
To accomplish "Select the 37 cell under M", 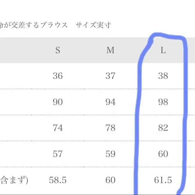I will 110,76.
